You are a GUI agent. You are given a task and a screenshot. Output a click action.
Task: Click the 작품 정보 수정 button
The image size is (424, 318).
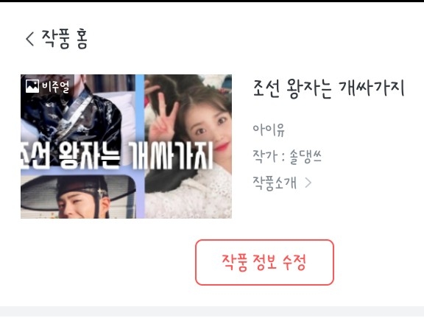tap(264, 262)
